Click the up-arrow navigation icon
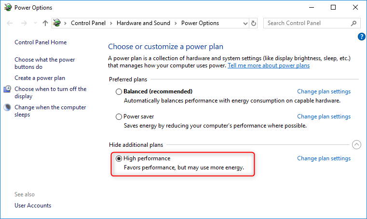Screen dimensions: 367x219 point(45,23)
